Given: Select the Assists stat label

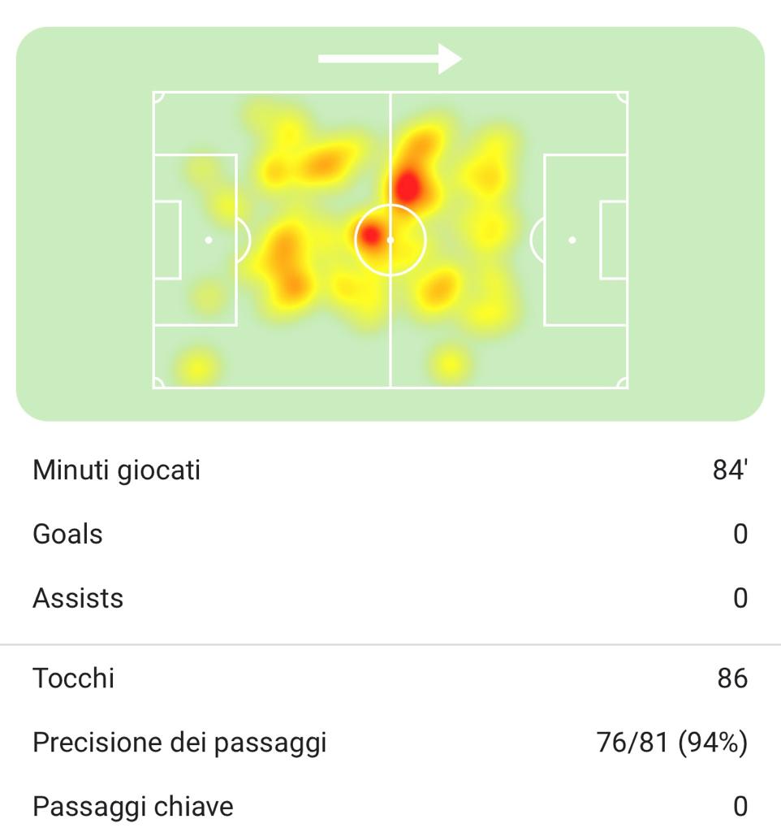Looking at the screenshot, I should tap(78, 598).
